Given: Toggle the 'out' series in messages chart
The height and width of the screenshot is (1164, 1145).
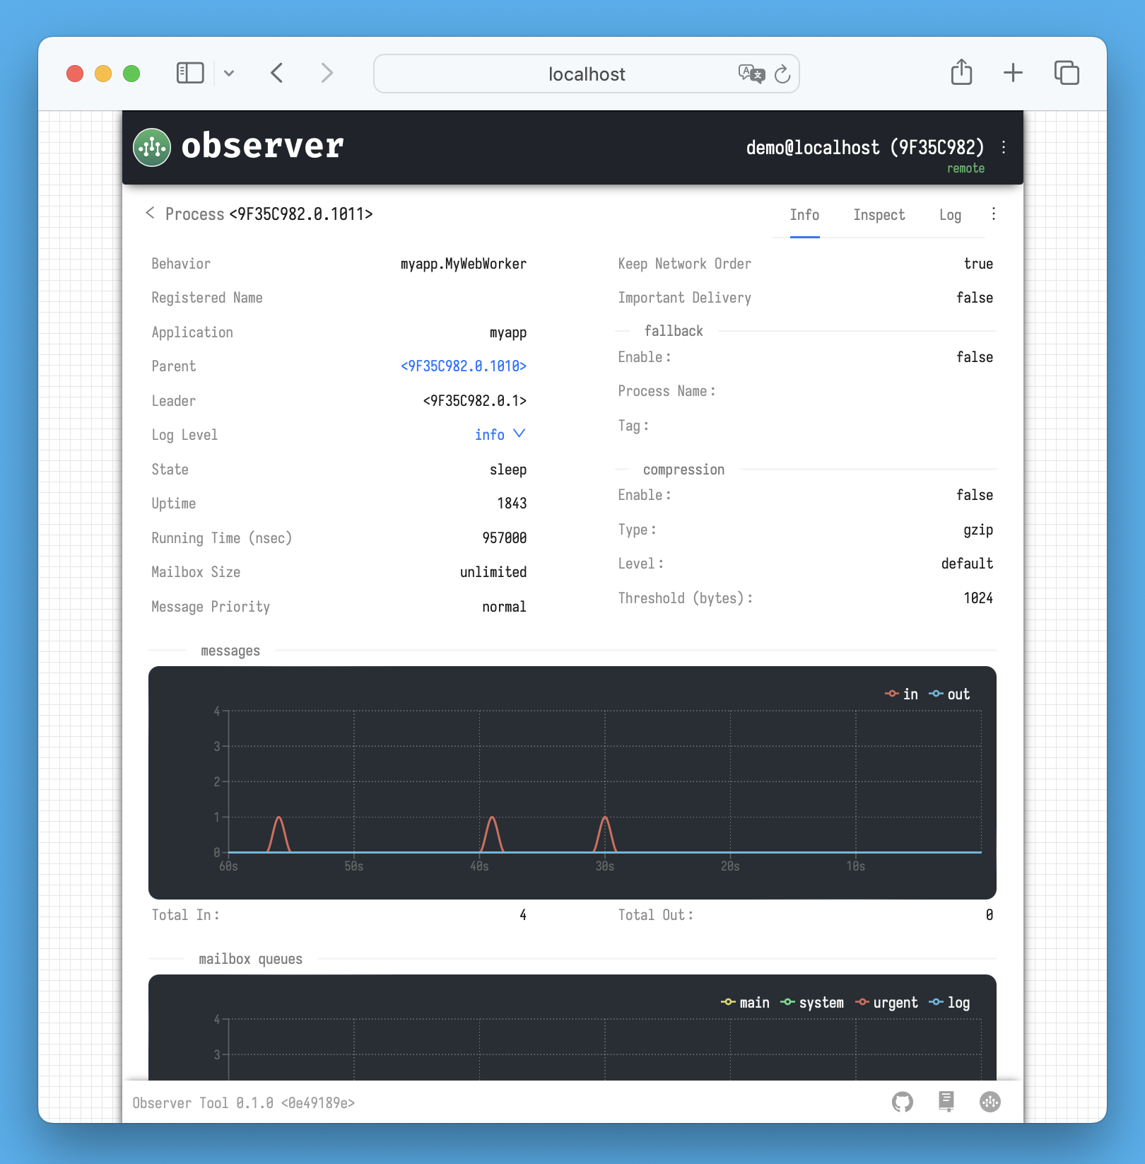Looking at the screenshot, I should point(949,694).
